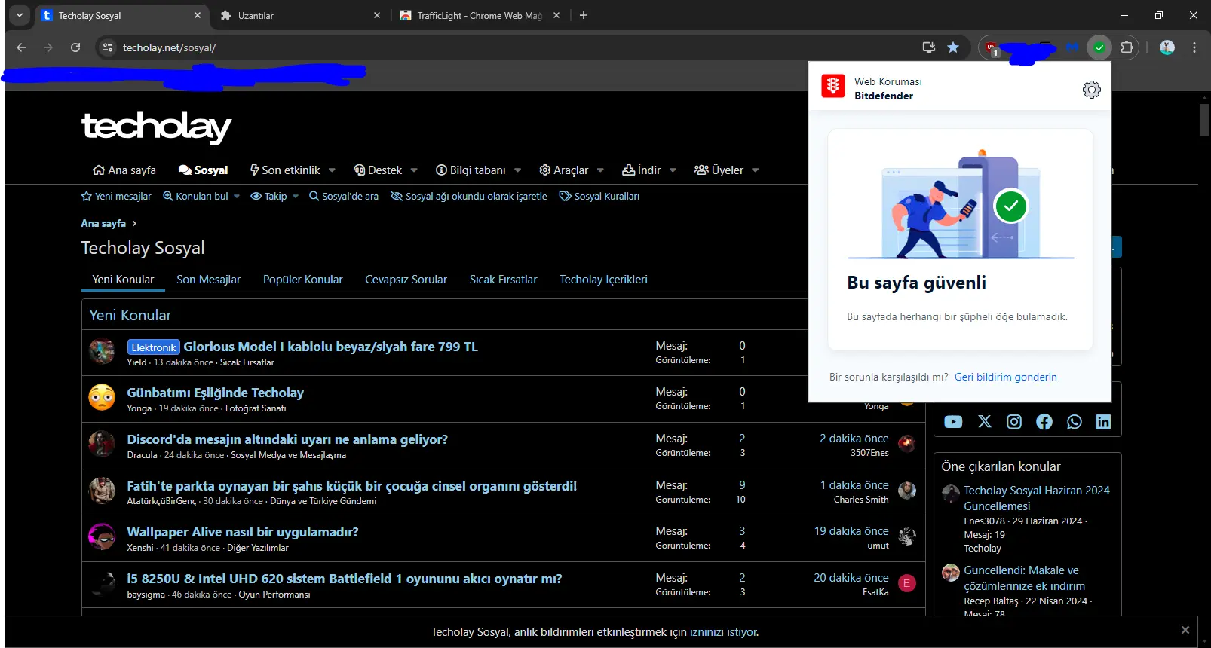Click Sosyal ağı okundu olarak işaretle

(x=469, y=196)
